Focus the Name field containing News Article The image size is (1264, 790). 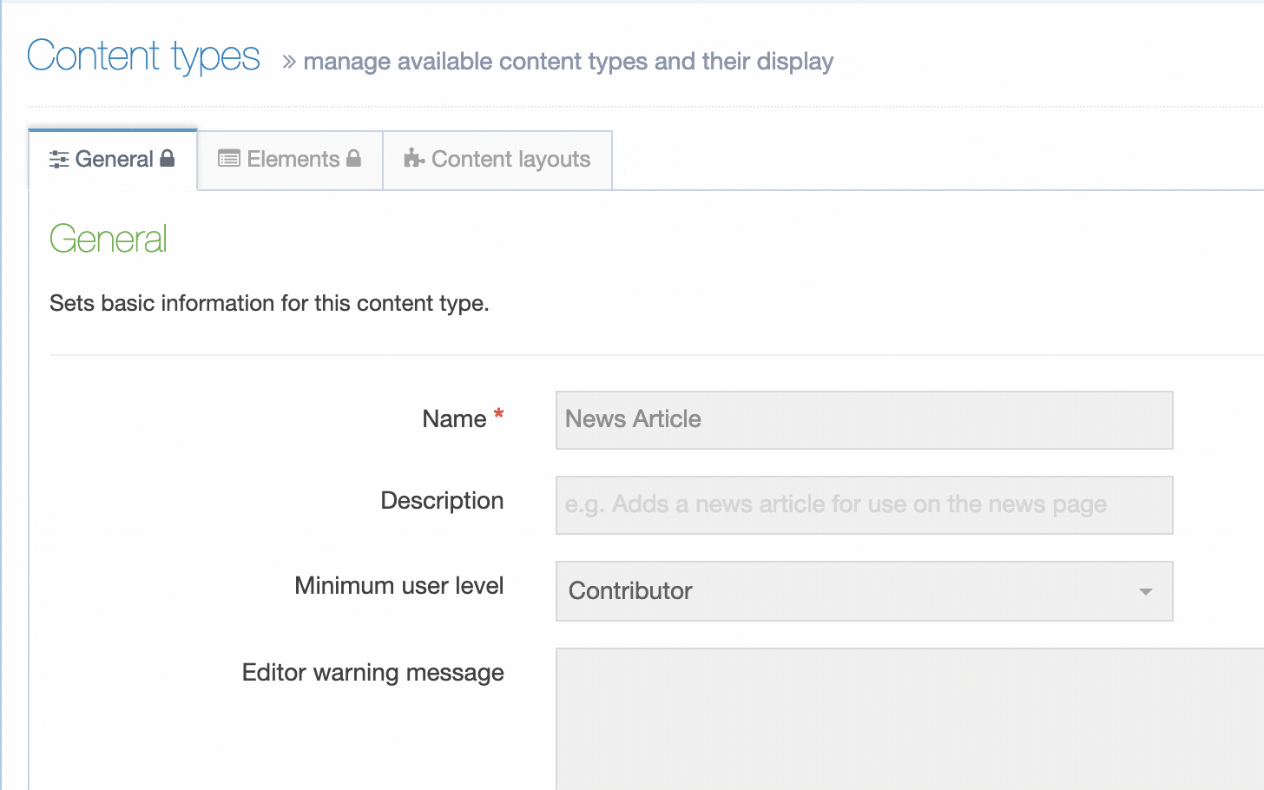864,420
